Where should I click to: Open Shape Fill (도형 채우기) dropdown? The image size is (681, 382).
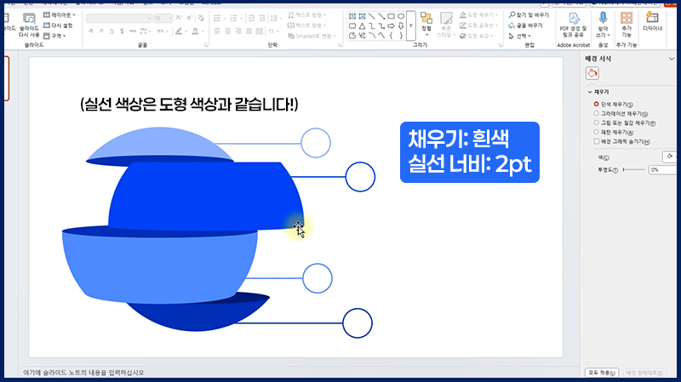(x=478, y=15)
